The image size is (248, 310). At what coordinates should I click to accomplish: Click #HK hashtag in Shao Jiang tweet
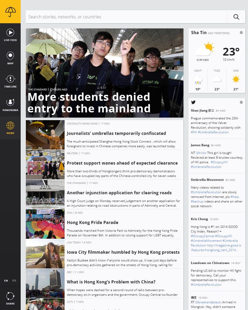[194, 132]
